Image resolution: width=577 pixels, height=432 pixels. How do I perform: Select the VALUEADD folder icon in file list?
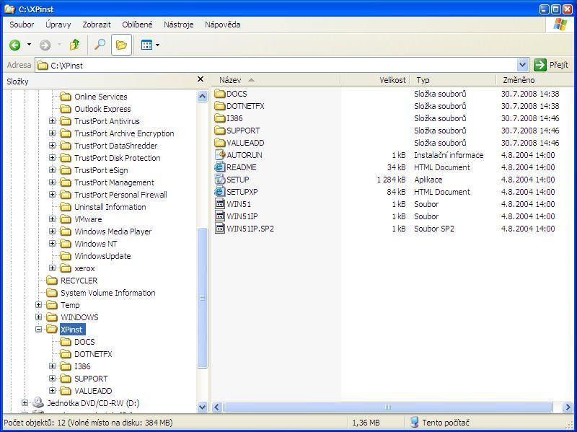(x=220, y=143)
